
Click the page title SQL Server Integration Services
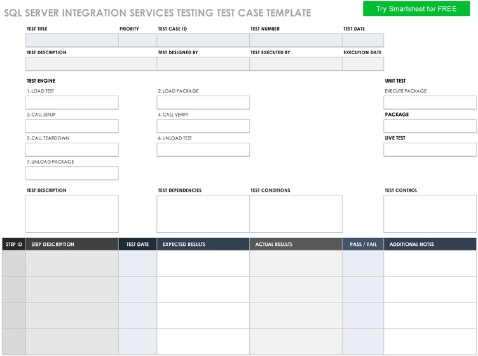157,13
